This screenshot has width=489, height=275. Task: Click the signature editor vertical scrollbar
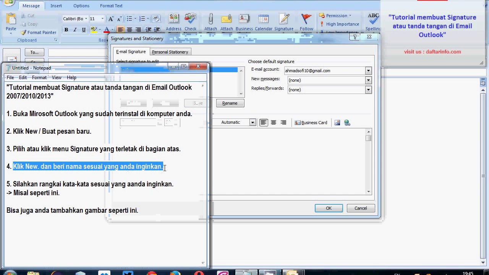pos(368,162)
